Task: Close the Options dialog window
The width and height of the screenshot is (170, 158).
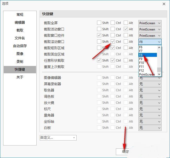Action: [164, 4]
